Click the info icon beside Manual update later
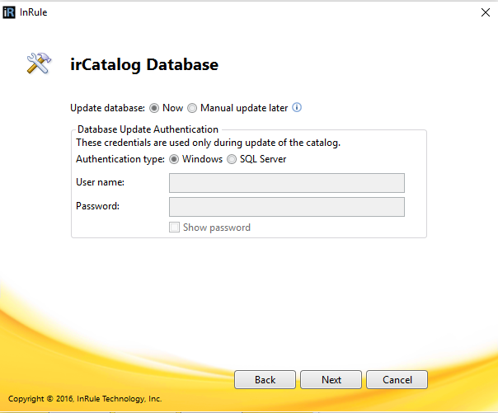 [298, 107]
